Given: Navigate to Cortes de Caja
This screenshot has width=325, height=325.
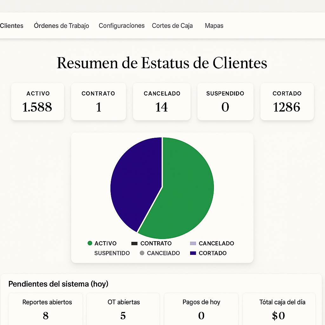Looking at the screenshot, I should pyautogui.click(x=172, y=26).
